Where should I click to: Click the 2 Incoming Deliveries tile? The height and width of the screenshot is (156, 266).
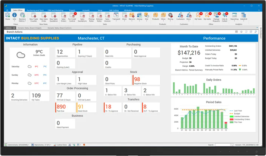tap(19, 96)
